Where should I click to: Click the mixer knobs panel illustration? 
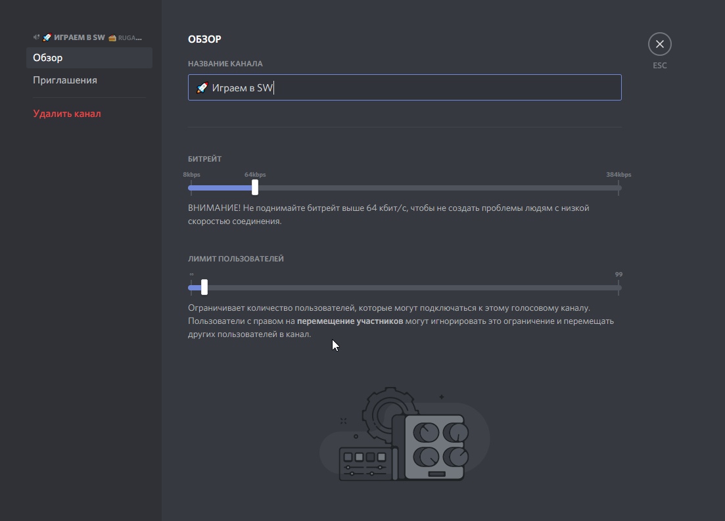434,447
